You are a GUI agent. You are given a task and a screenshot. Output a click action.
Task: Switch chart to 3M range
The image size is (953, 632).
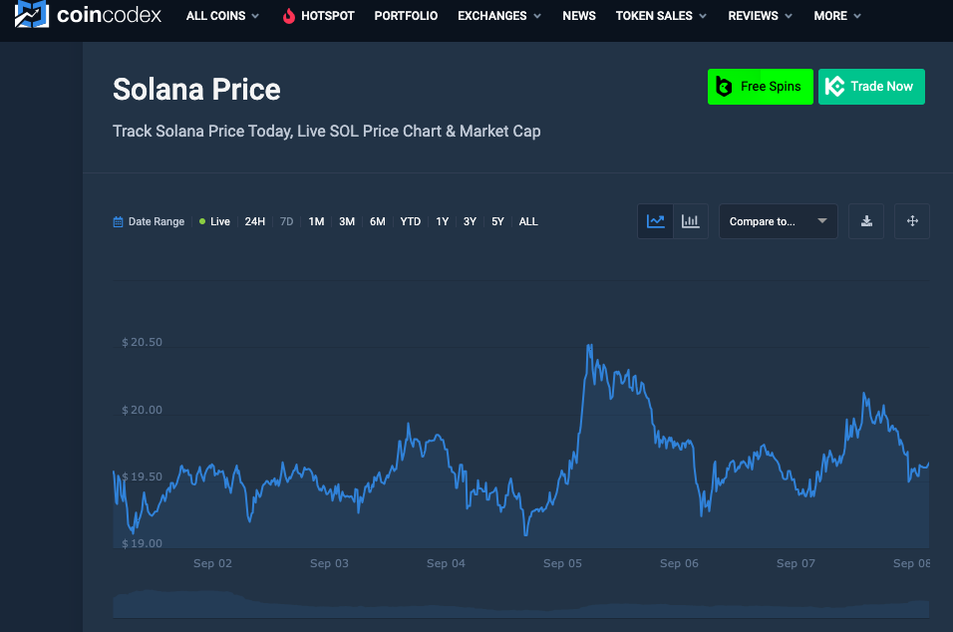point(347,222)
